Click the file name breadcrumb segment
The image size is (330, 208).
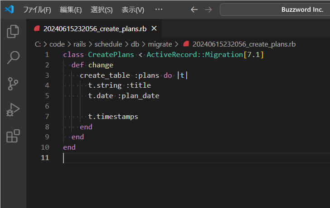(x=244, y=44)
